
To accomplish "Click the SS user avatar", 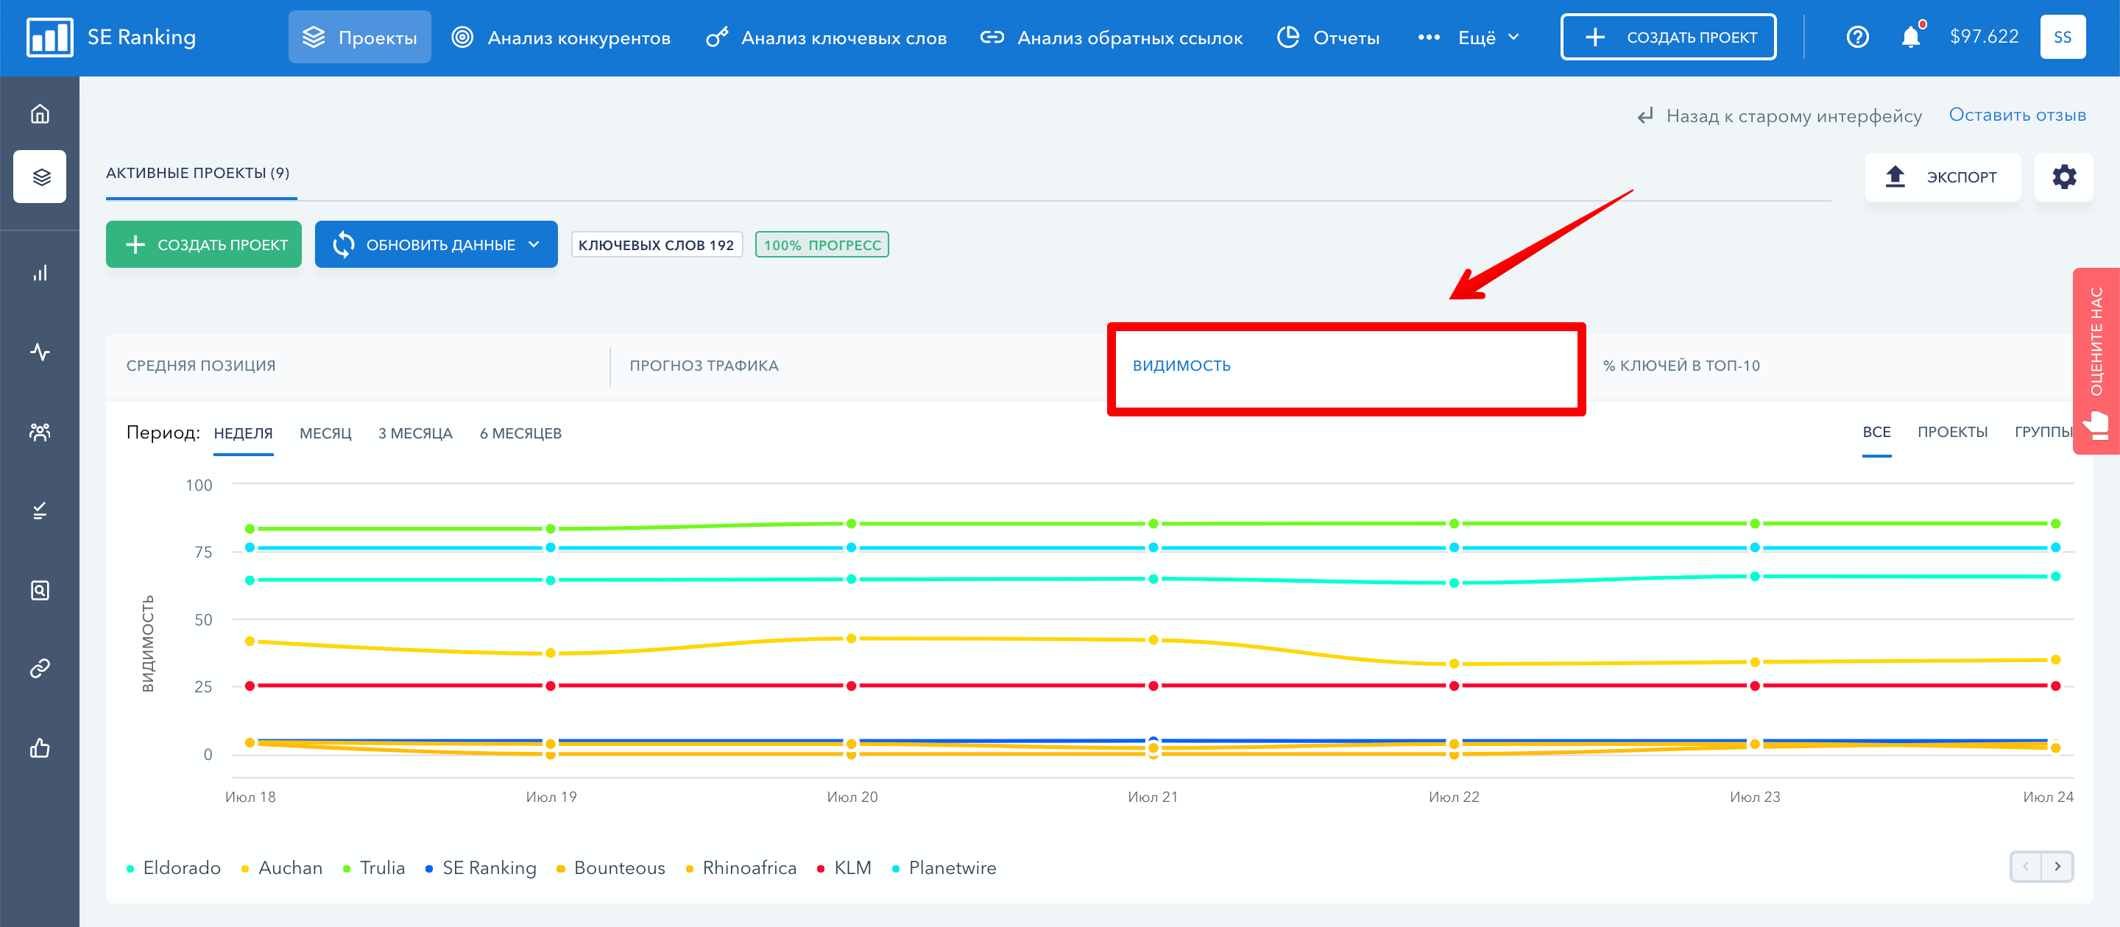I will coord(2063,37).
